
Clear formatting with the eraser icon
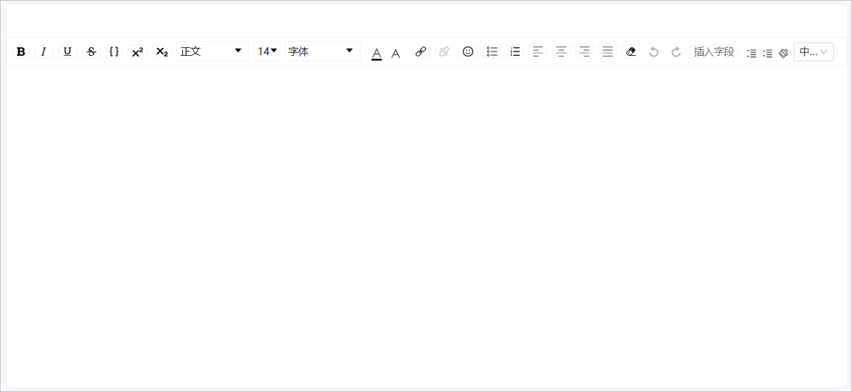(631, 52)
